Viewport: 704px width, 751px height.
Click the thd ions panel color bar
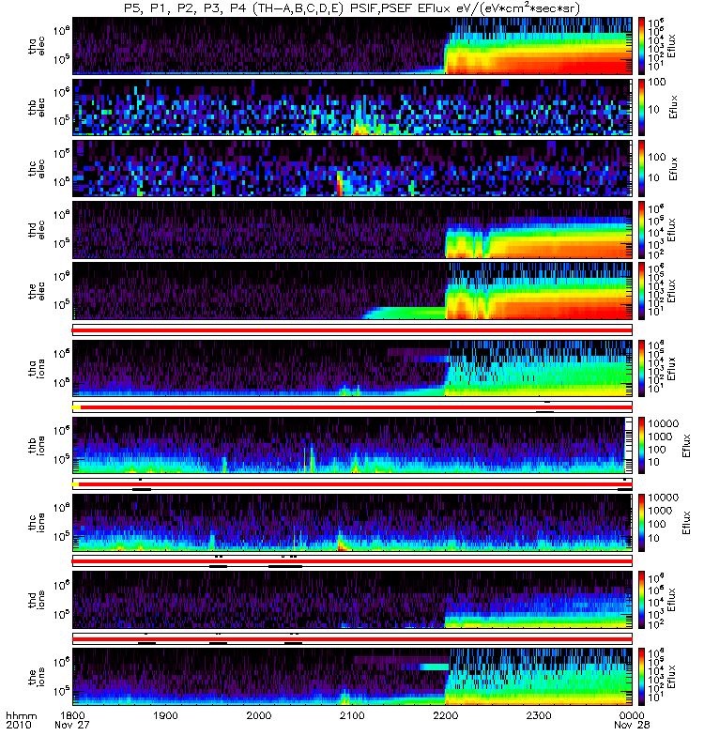pos(641,600)
